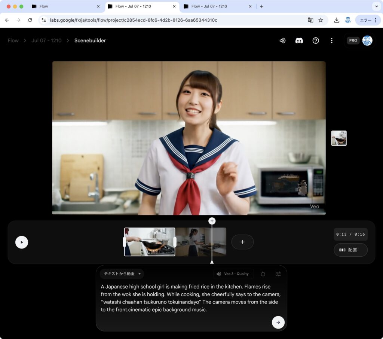This screenshot has width=383, height=339.
Task: Navigate to Jul 07 - 1210 breadcrumb
Action: click(46, 40)
